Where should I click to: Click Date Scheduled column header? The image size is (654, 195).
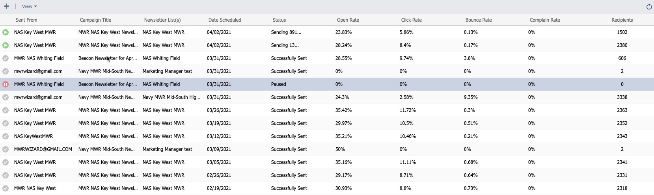click(x=225, y=20)
